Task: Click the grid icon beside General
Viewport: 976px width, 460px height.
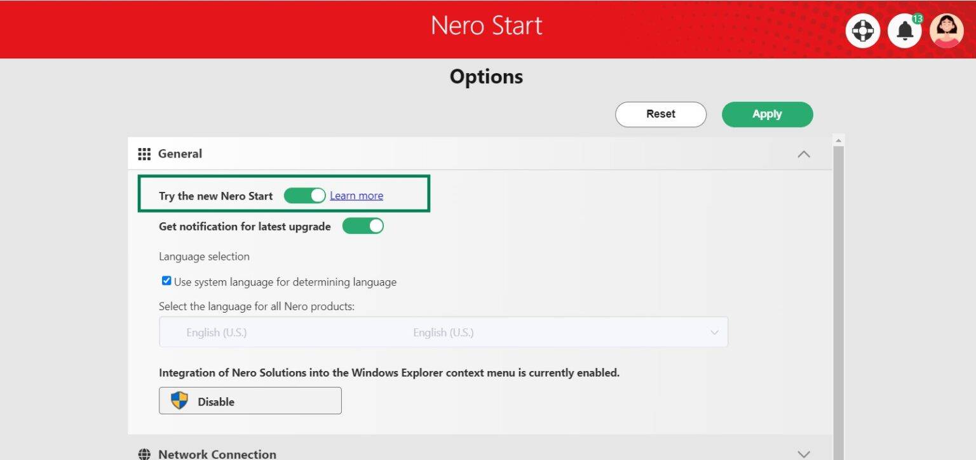Action: point(144,153)
